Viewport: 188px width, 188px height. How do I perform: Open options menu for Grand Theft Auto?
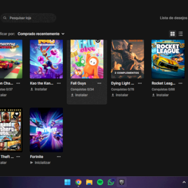18,157
